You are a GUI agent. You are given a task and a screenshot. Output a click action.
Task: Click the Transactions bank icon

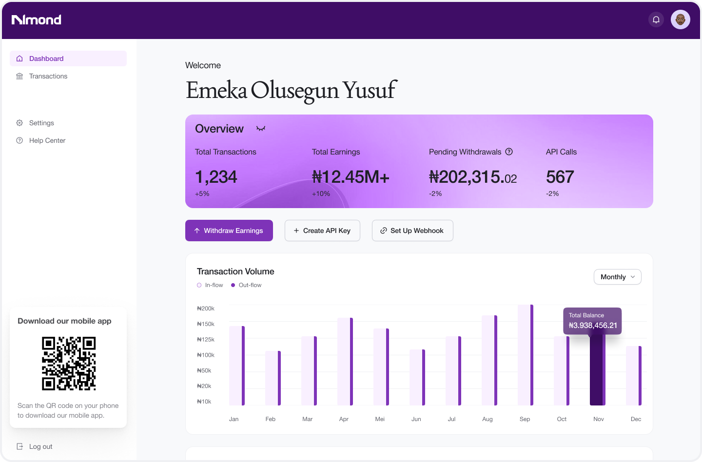coord(19,76)
